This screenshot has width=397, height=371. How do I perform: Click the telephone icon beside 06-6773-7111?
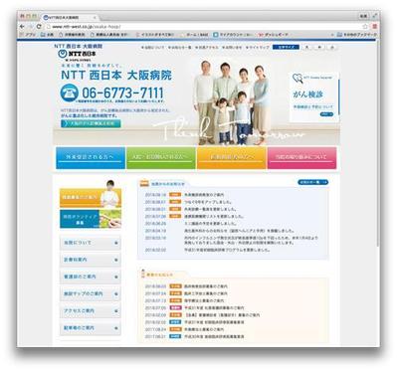(x=70, y=93)
